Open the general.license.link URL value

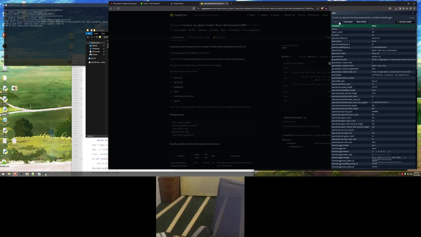pyautogui.click(x=394, y=60)
